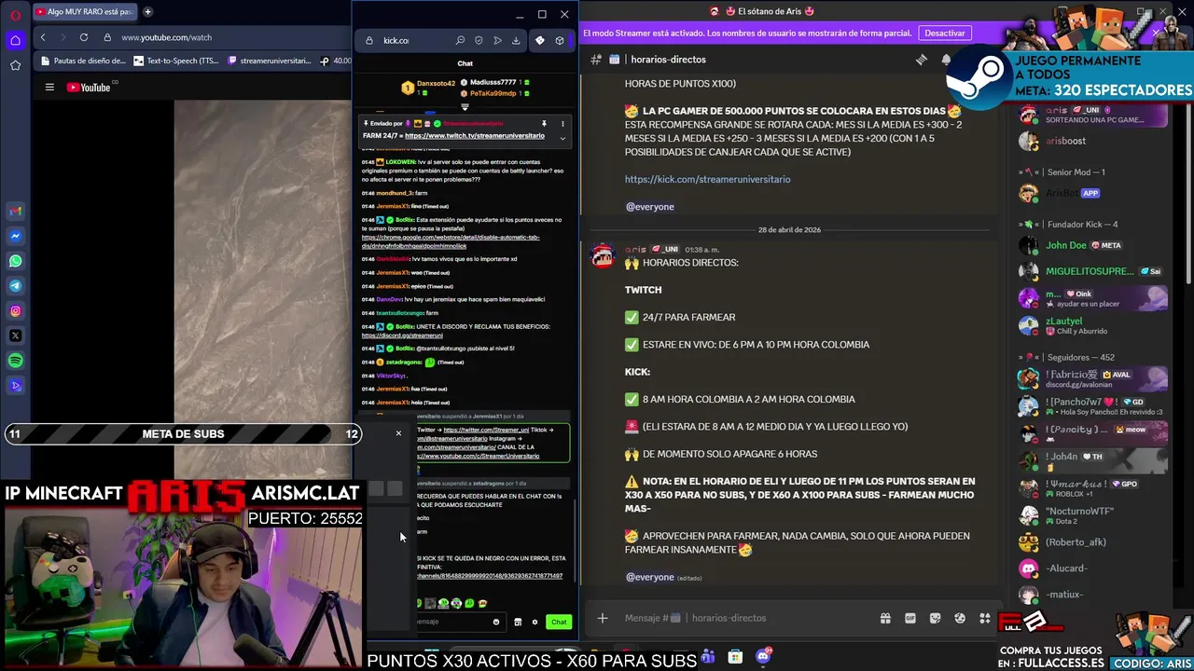The width and height of the screenshot is (1194, 671).
Task: Open member MIGUELITOSUPRE... in list
Action: (1091, 271)
